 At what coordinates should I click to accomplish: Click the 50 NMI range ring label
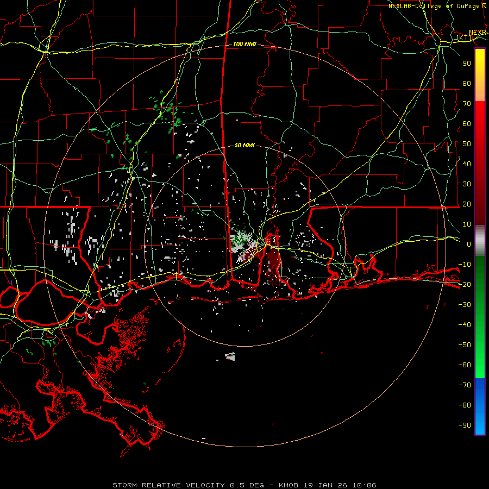pos(244,145)
